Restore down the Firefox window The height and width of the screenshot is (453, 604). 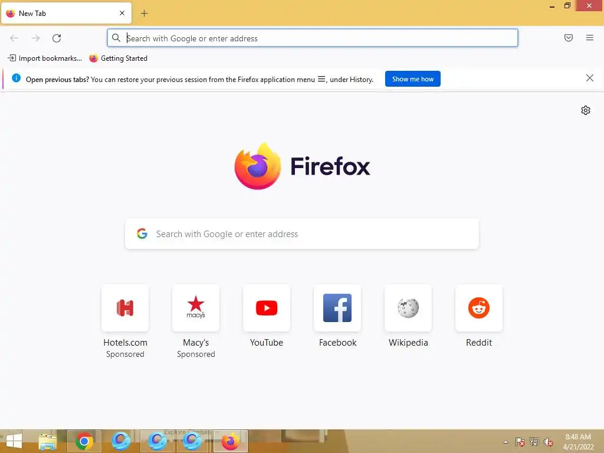[x=567, y=6]
